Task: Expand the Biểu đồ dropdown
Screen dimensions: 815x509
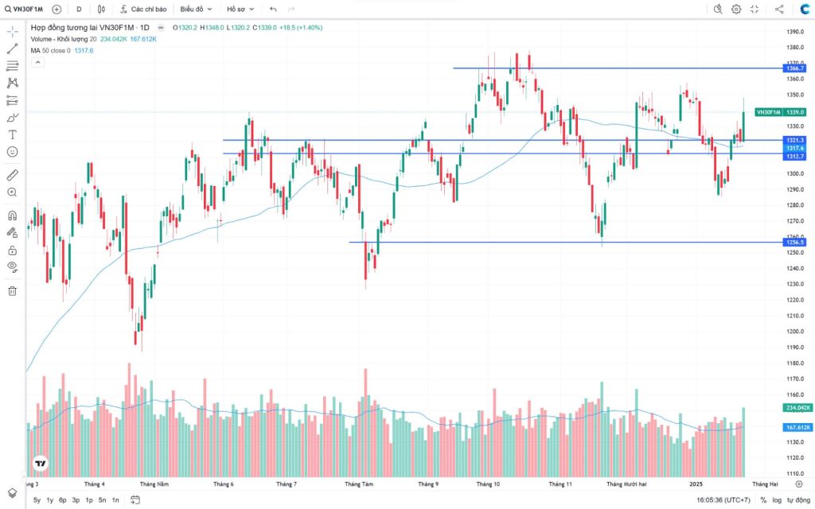Action: tap(196, 10)
